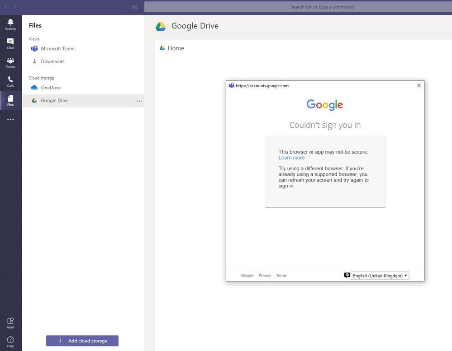Click the Search or command box
The width and height of the screenshot is (452, 351).
[298, 7]
